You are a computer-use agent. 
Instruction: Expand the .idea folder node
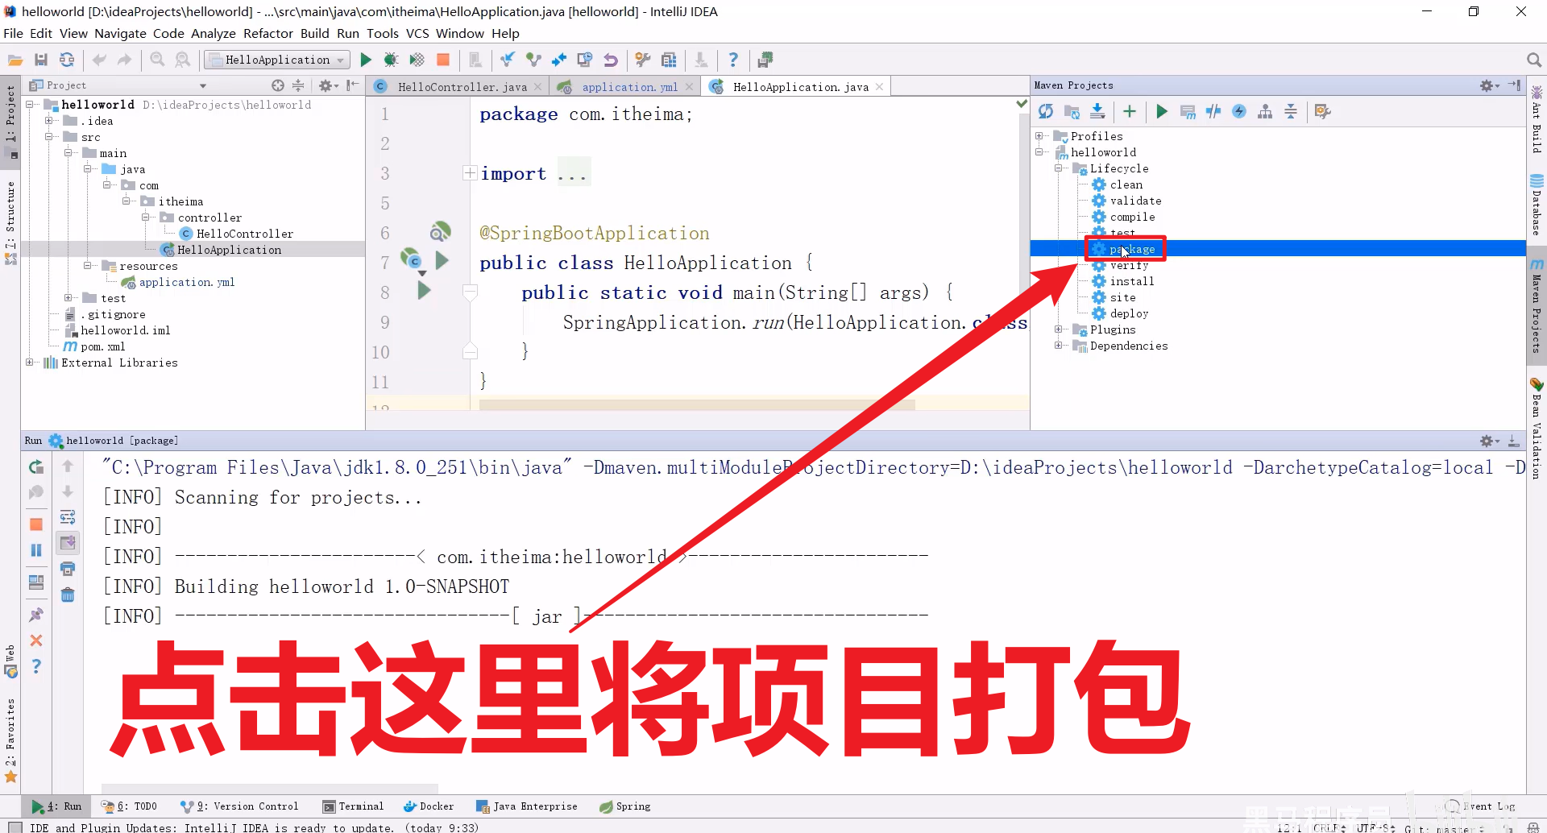49,121
